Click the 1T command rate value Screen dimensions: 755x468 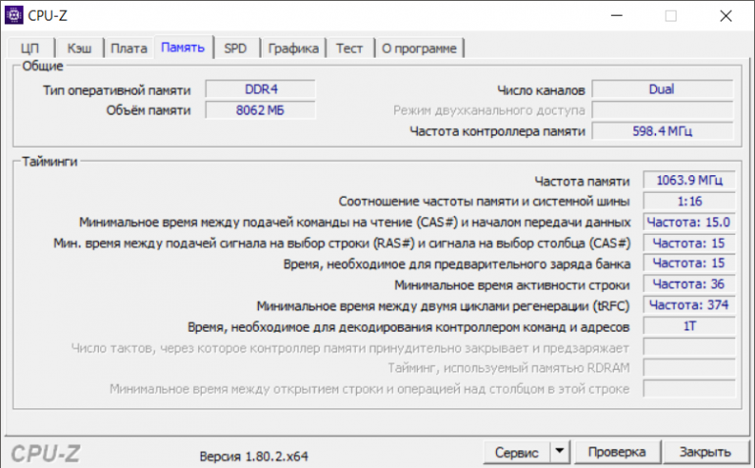(689, 326)
